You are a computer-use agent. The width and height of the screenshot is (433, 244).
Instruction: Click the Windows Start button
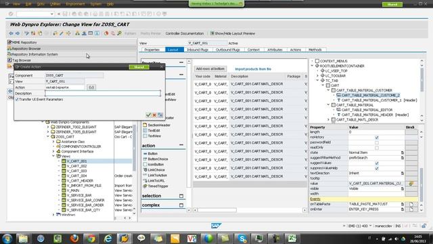pos(7,238)
